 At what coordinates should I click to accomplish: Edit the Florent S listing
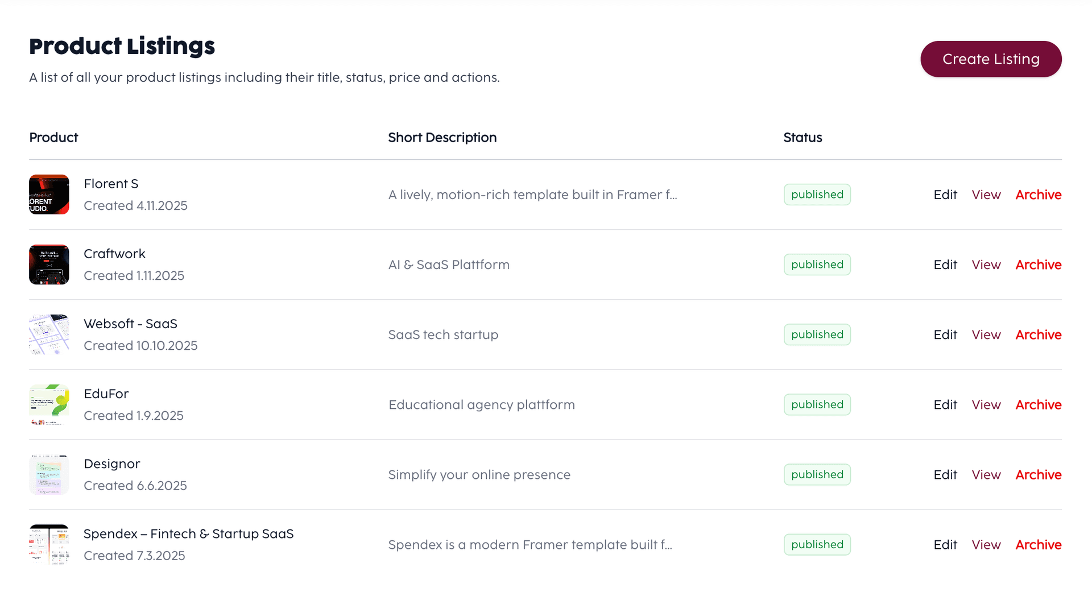pos(945,195)
